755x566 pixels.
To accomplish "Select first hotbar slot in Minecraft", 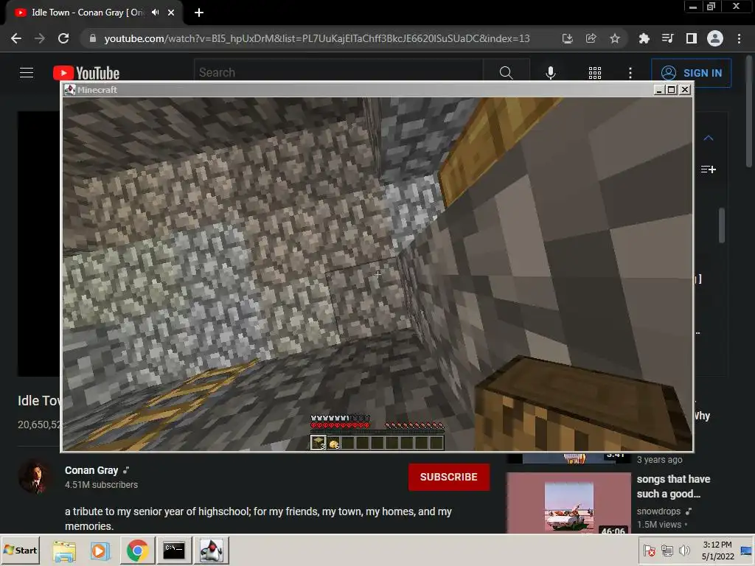I will coord(318,443).
